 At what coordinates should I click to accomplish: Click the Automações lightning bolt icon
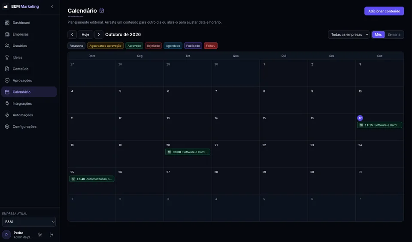point(7,115)
